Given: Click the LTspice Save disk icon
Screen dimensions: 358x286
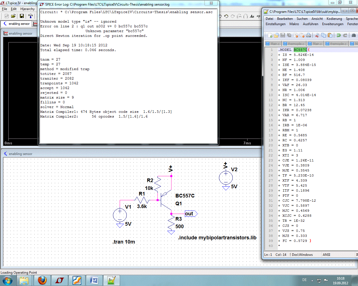Looking at the screenshot, I should pos(22,16).
